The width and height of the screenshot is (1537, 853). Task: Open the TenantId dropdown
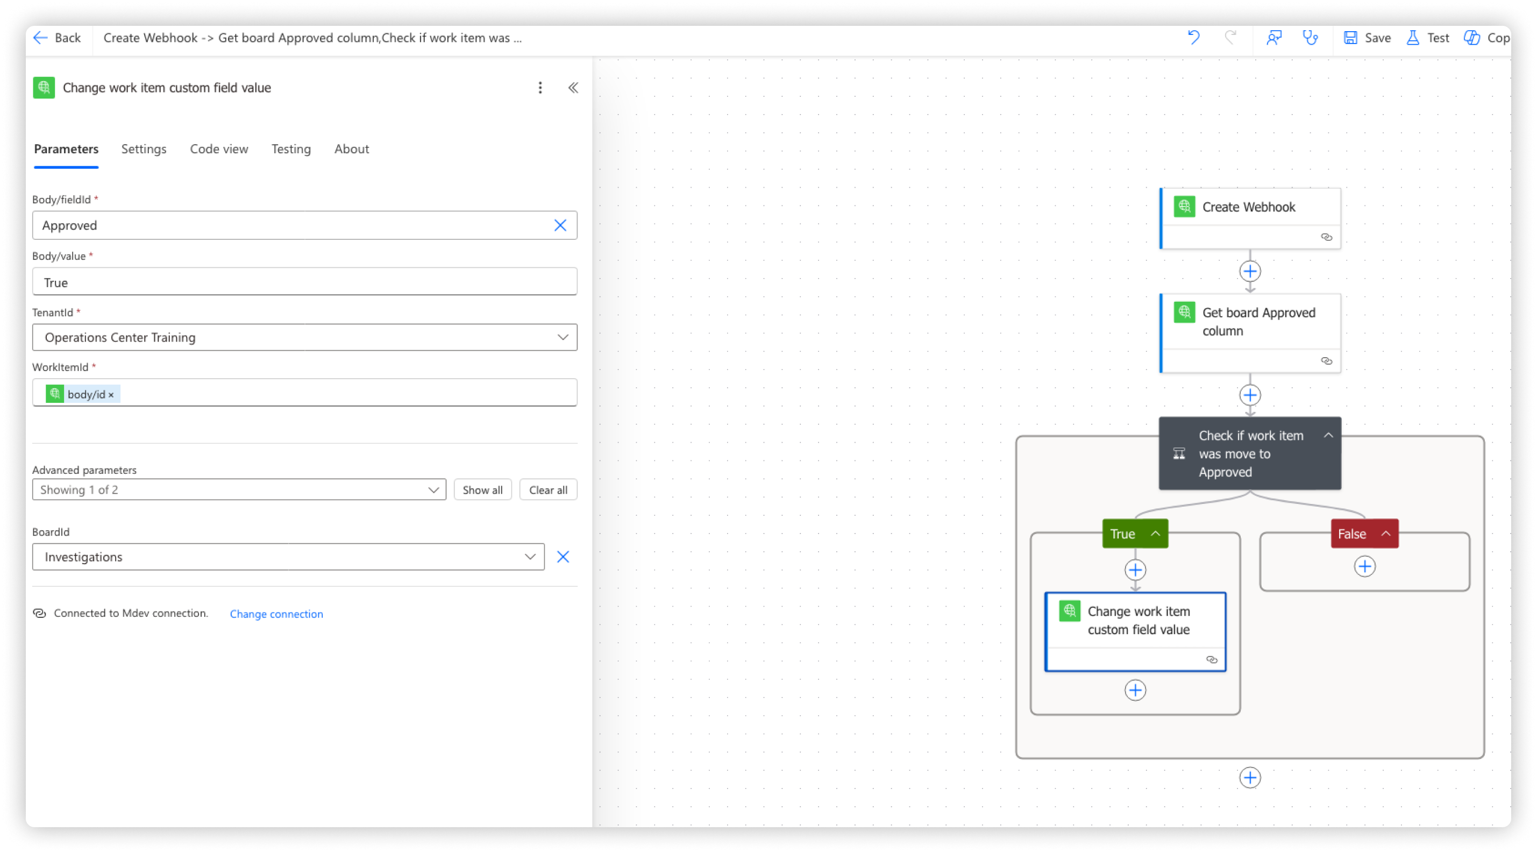pos(562,337)
